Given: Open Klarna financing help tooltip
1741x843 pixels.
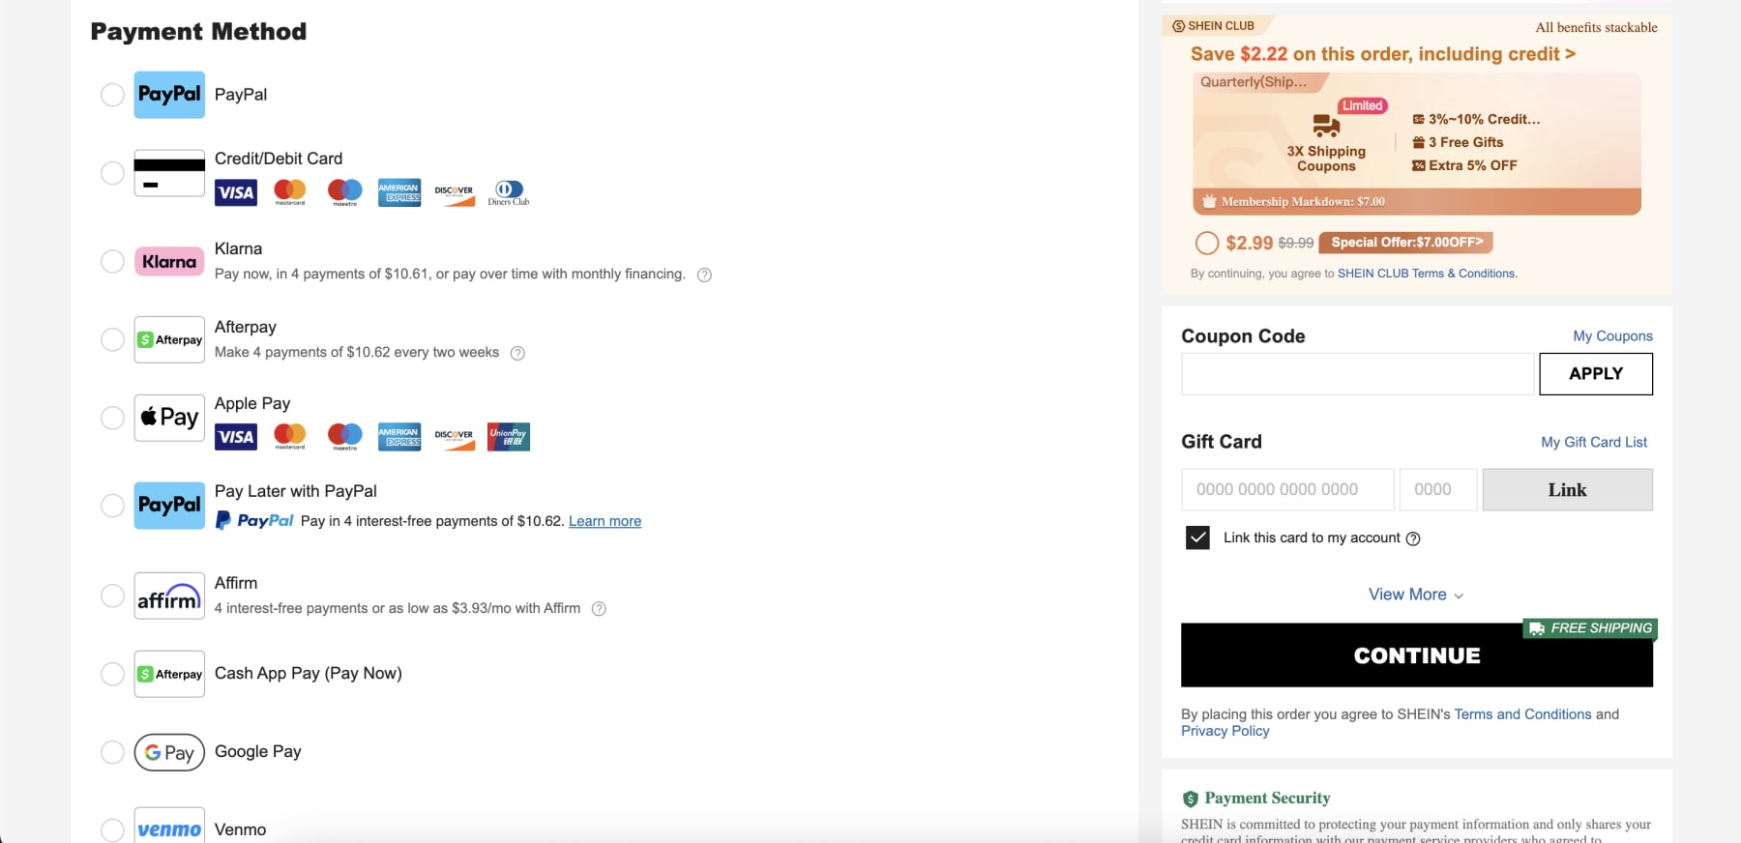Looking at the screenshot, I should coord(703,275).
